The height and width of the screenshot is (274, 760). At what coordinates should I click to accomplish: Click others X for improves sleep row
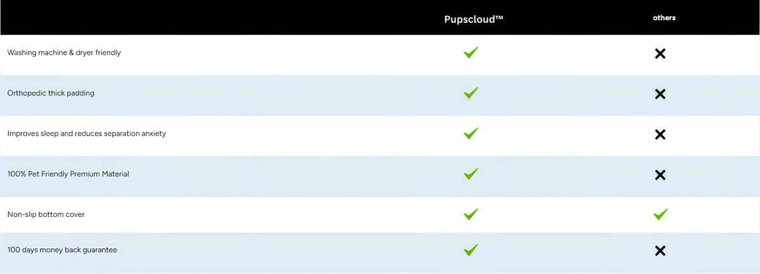coord(660,134)
